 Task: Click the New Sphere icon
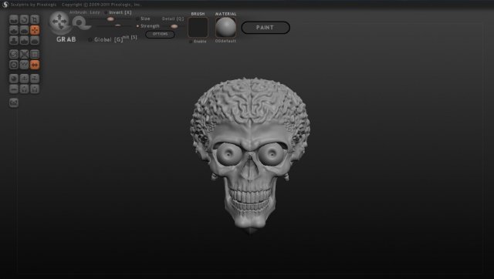[x=14, y=79]
